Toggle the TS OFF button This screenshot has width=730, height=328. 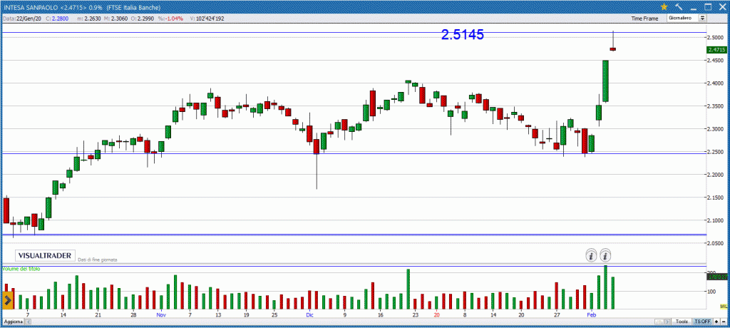click(x=702, y=322)
